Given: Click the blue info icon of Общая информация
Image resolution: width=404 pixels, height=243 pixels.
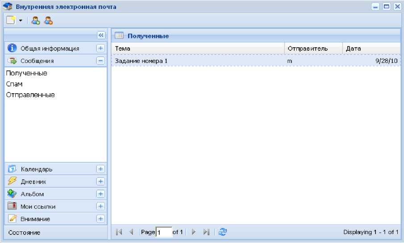Looking at the screenshot, I should point(12,48).
